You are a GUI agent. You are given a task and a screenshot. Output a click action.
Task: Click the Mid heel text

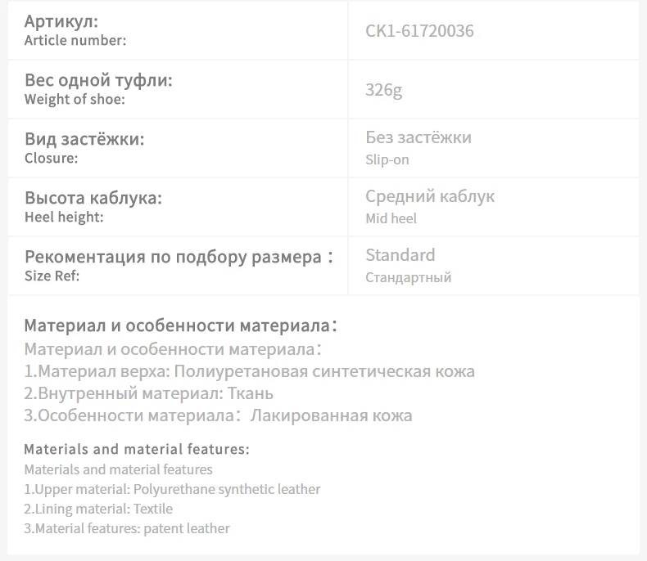391,218
